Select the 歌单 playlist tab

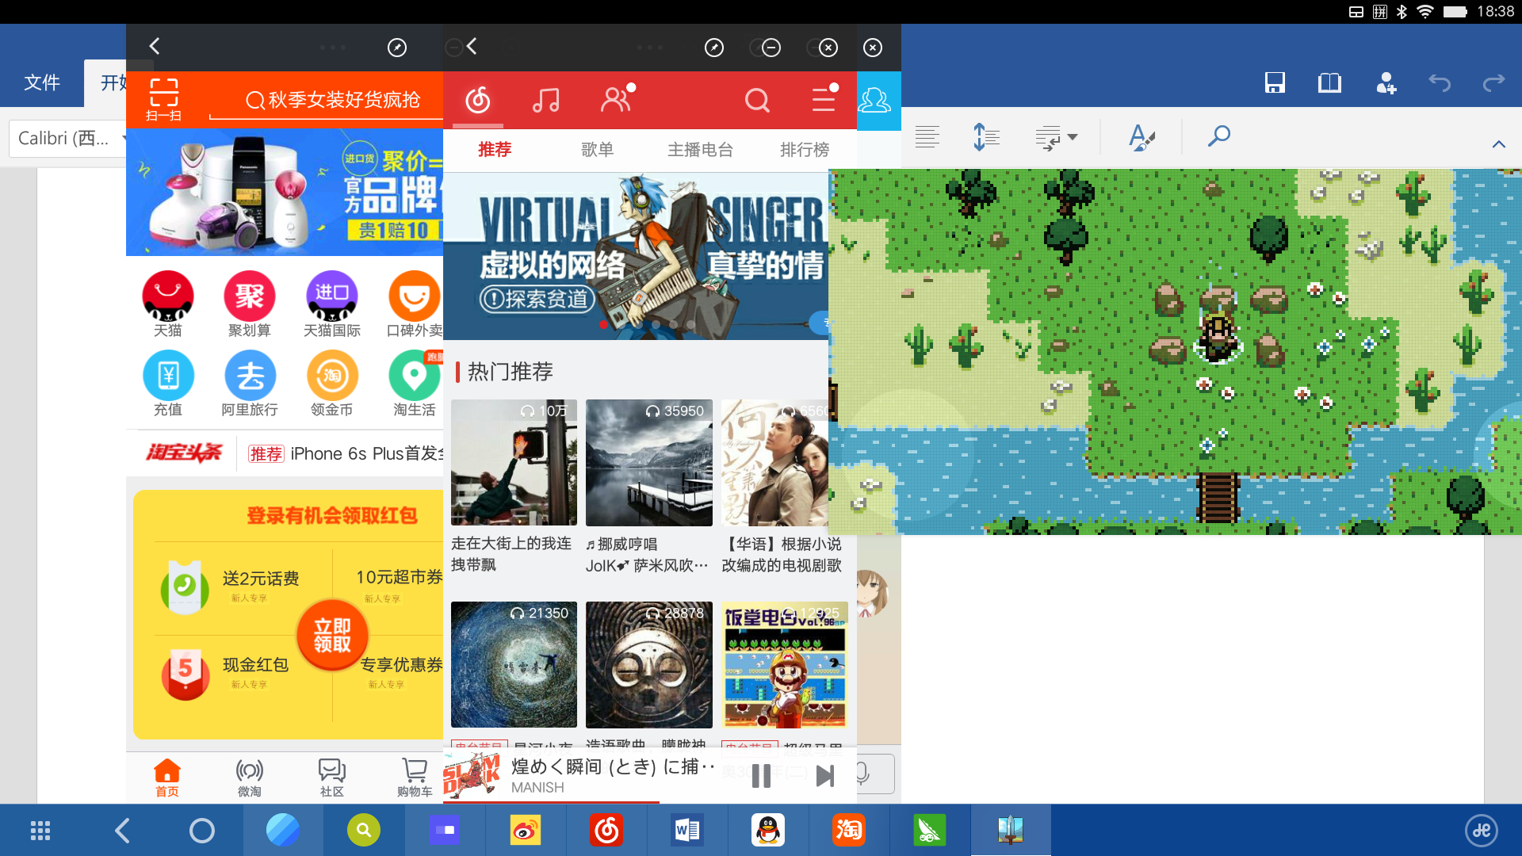pos(598,150)
